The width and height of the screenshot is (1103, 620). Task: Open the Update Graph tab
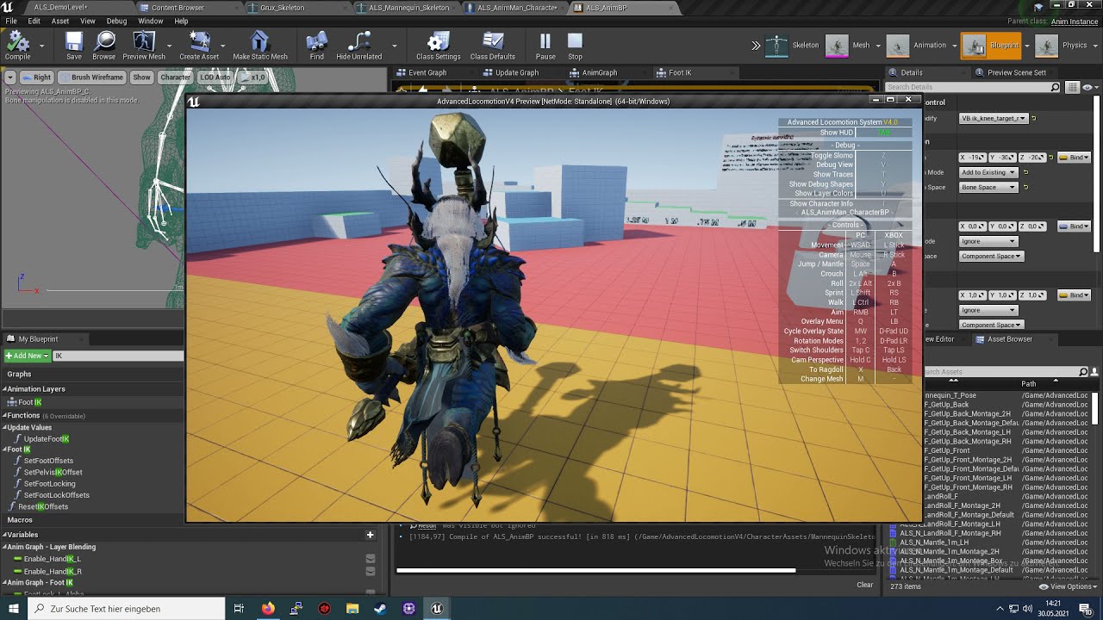517,72
